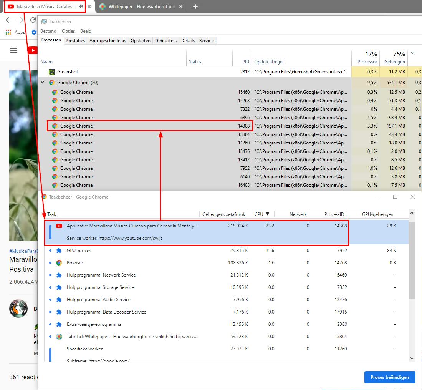Screen dimensions: 422x390
Task: Select the GPU-proces task
Action: [x=227, y=251]
